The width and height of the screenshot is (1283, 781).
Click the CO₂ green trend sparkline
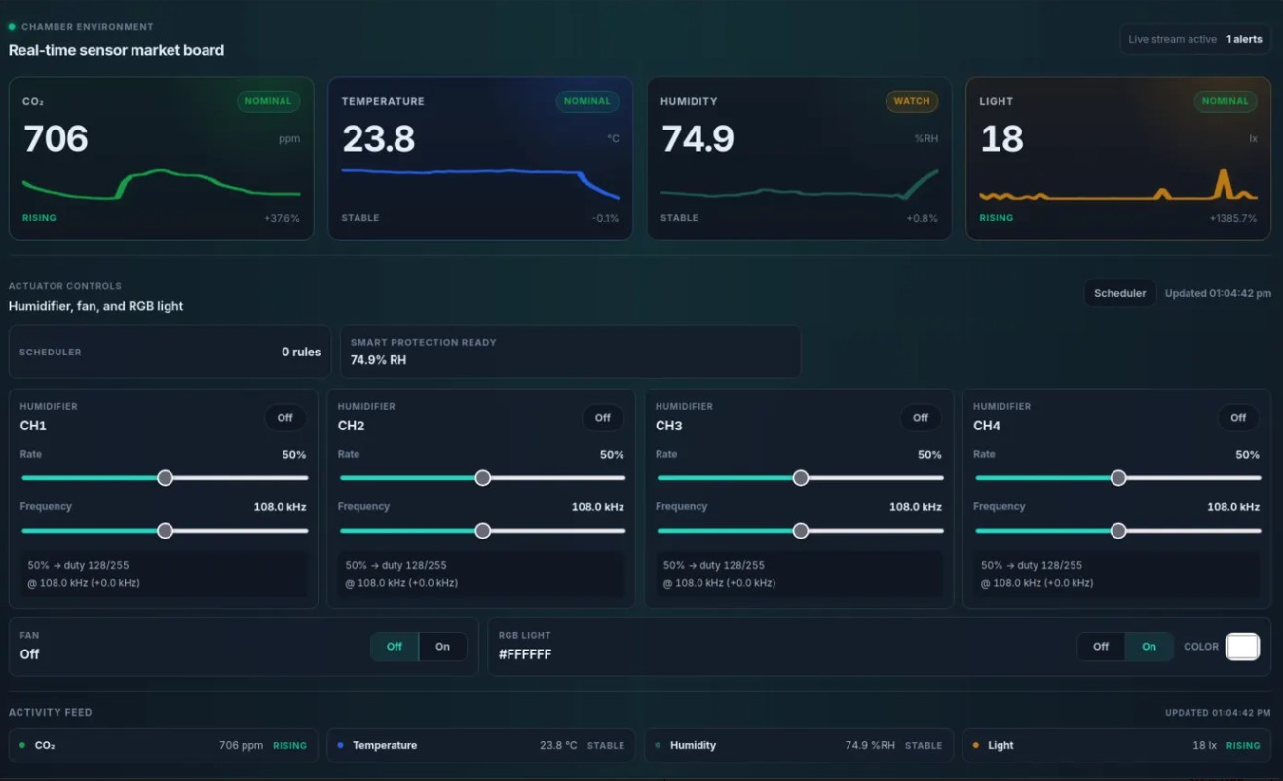tap(161, 185)
